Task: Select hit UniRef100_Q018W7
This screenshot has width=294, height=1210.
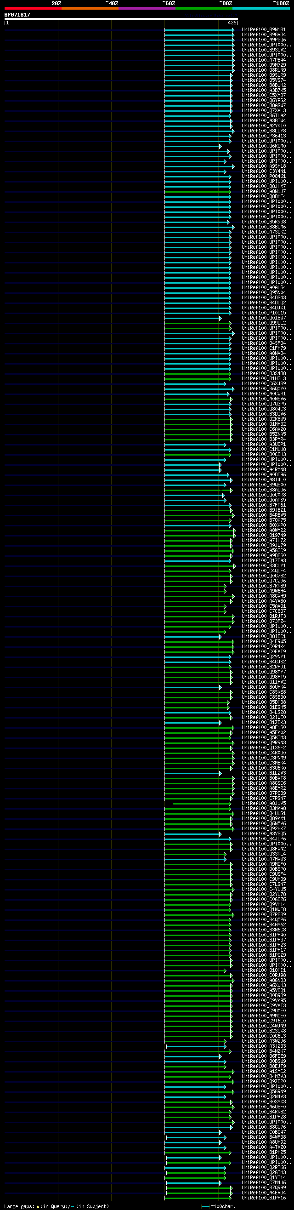Action: click(264, 318)
